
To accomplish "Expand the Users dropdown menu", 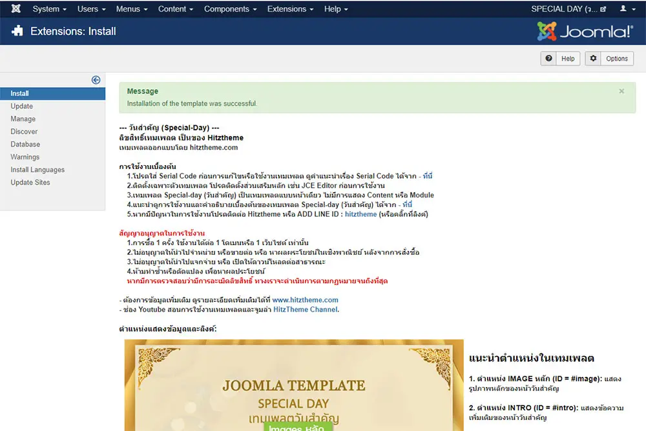I will point(91,9).
